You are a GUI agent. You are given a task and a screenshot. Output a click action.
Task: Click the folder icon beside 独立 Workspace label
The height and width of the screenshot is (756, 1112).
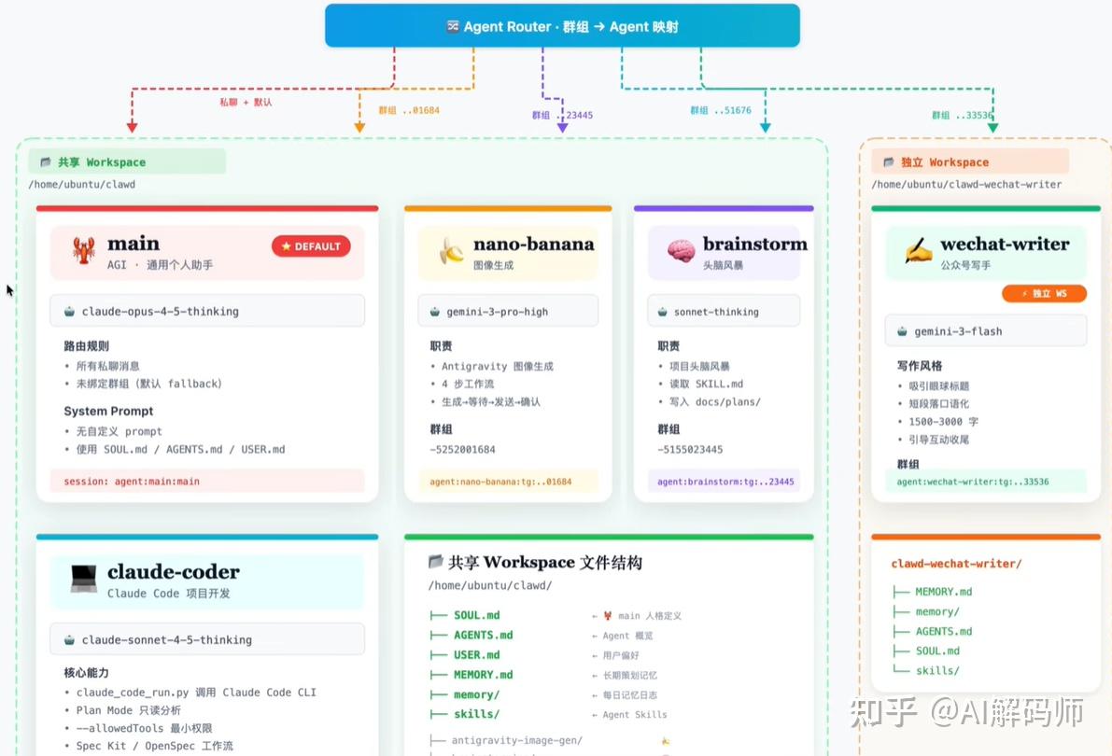[x=889, y=162]
